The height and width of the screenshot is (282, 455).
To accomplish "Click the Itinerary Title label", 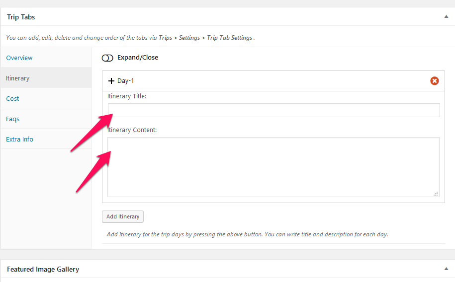I will 127,96.
